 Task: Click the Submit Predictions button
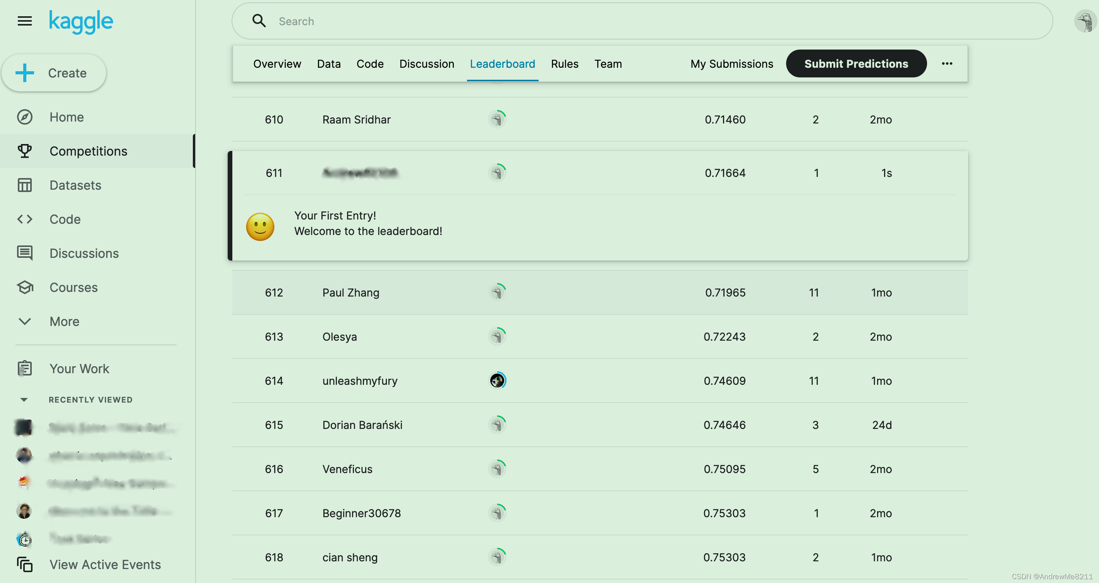point(856,63)
